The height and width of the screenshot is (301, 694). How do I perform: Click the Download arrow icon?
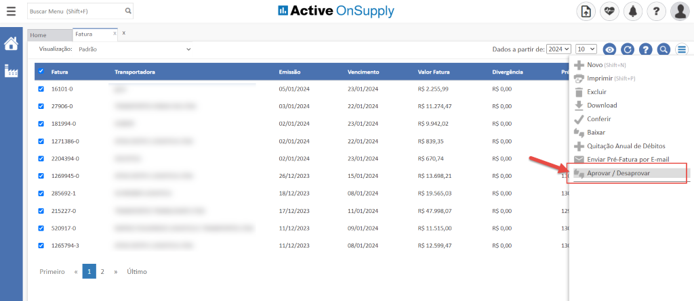pos(579,106)
